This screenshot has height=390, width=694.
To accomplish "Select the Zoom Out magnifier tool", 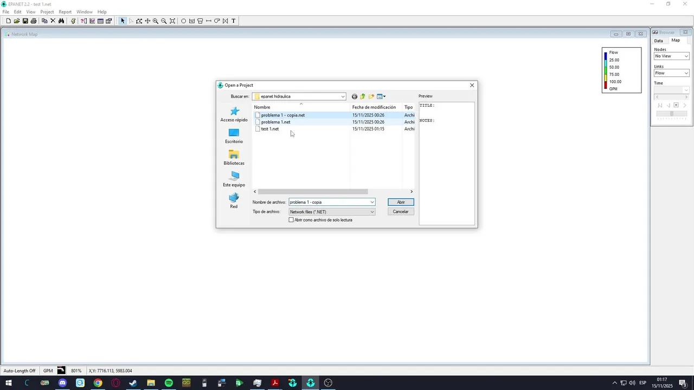I will point(164,21).
